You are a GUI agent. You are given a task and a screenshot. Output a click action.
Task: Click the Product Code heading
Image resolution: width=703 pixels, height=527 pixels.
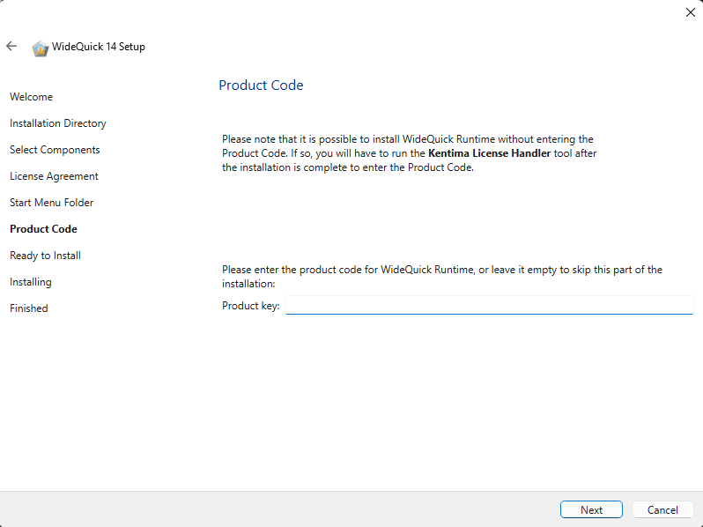[261, 85]
